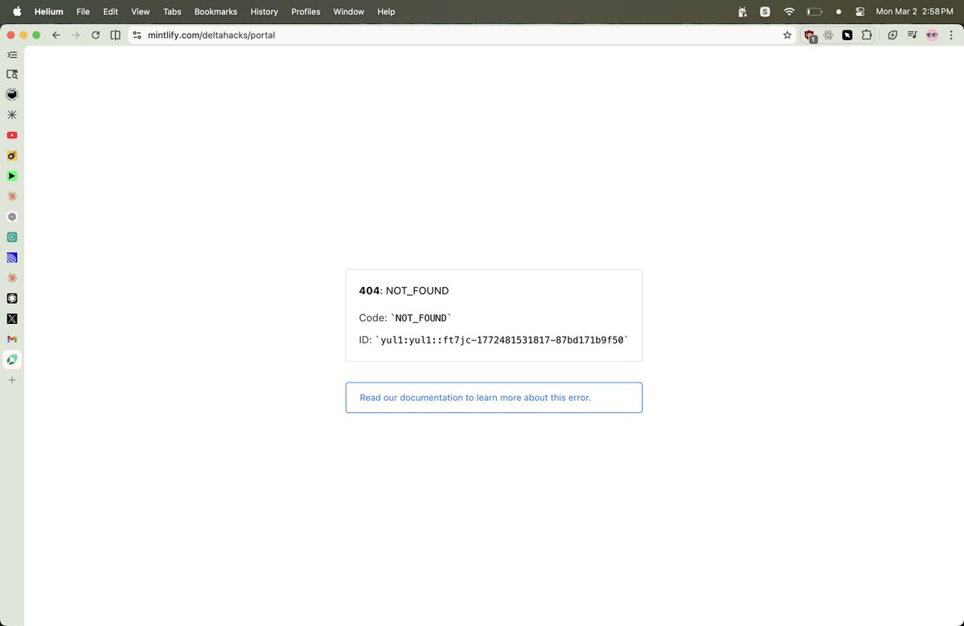
Task: Click the Code `NOT_FOUND` text
Action: pos(405,317)
